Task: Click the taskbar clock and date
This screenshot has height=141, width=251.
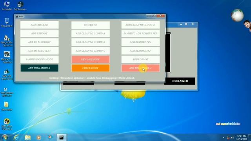Action: tap(242, 137)
